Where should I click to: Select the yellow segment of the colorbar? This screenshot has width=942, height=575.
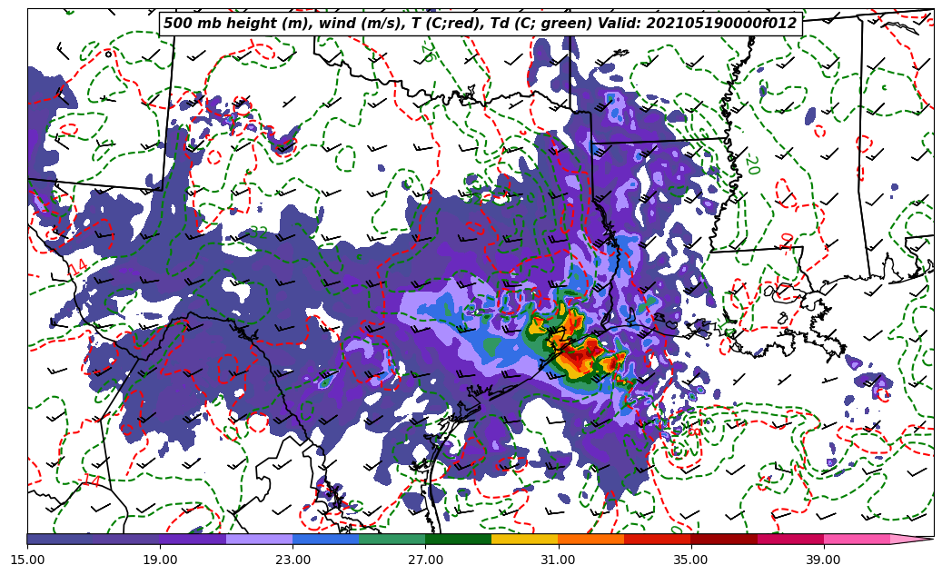point(524,539)
